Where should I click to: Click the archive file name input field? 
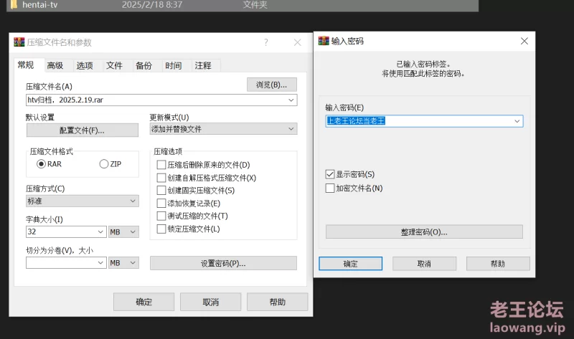(x=154, y=100)
